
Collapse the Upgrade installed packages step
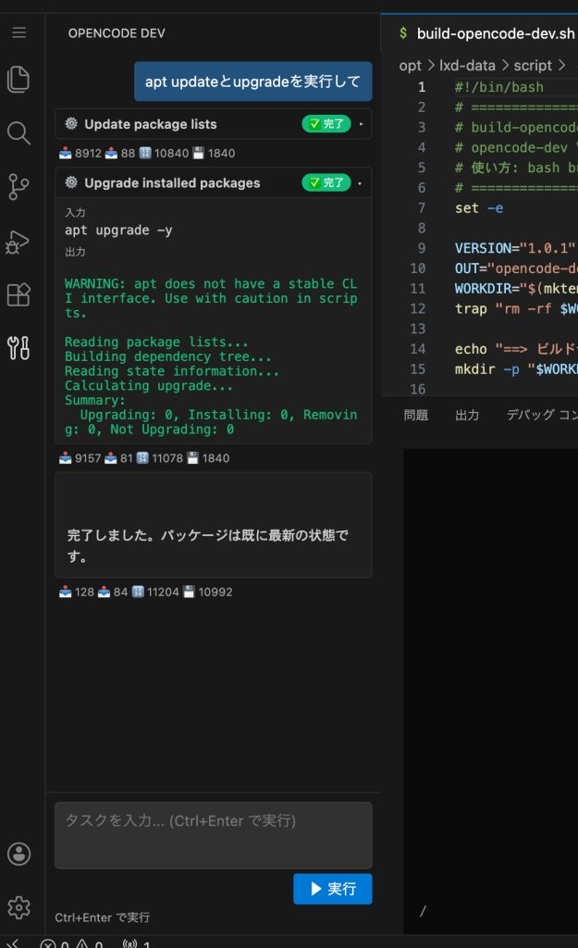[361, 183]
